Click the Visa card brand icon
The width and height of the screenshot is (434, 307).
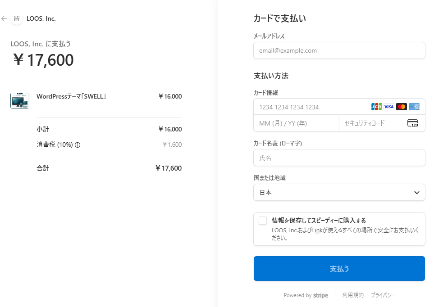point(389,107)
